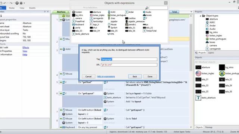Select botao_portugues flag in Objects bar
Image resolution: width=239 pixels, height=134 pixels.
(229, 73)
